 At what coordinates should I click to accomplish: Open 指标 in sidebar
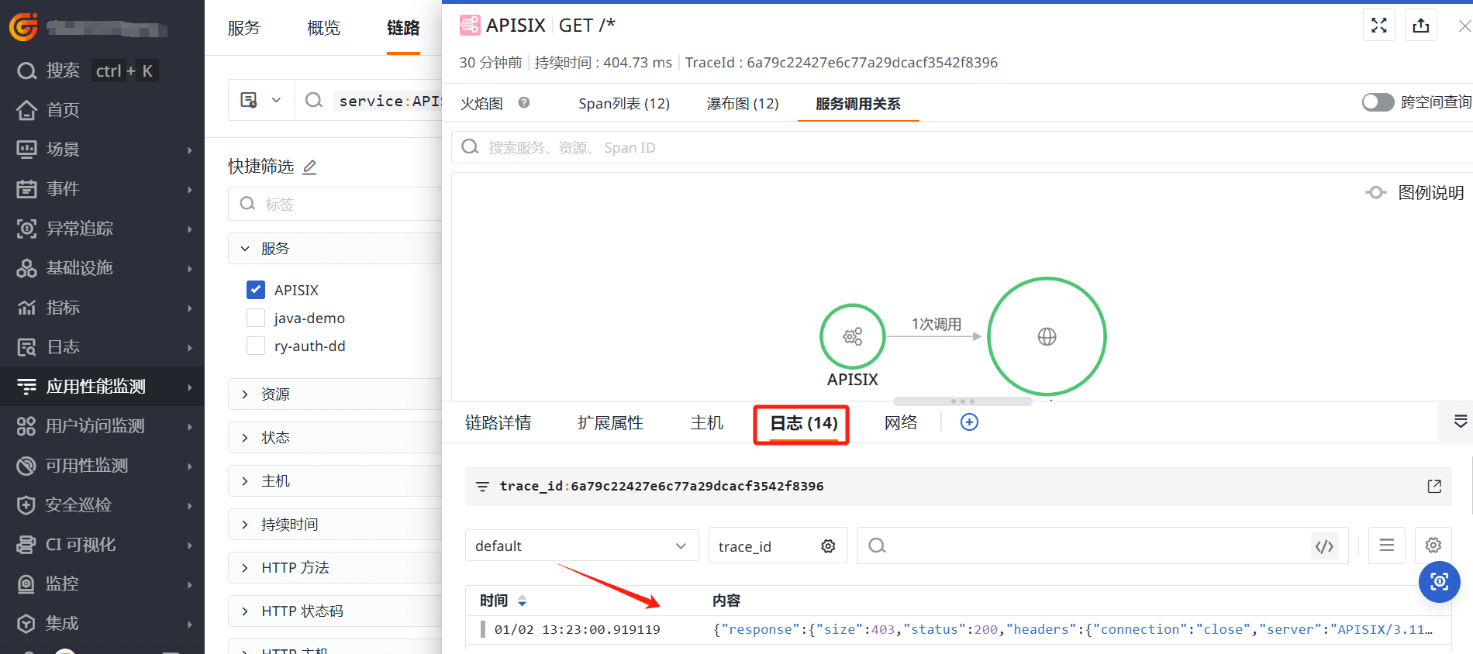tap(102, 308)
